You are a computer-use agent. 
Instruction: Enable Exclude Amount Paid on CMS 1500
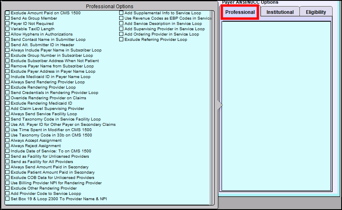coord(7,13)
